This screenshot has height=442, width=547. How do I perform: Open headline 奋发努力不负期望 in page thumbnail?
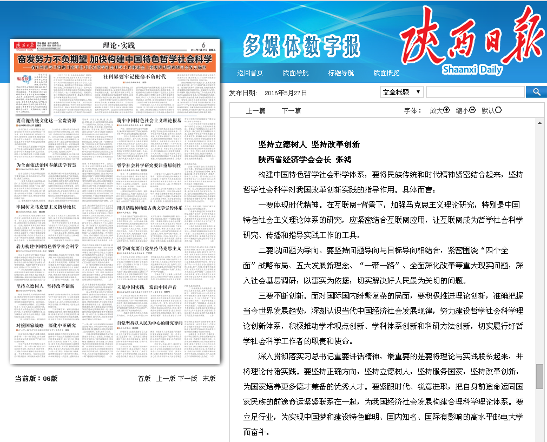coord(115,59)
